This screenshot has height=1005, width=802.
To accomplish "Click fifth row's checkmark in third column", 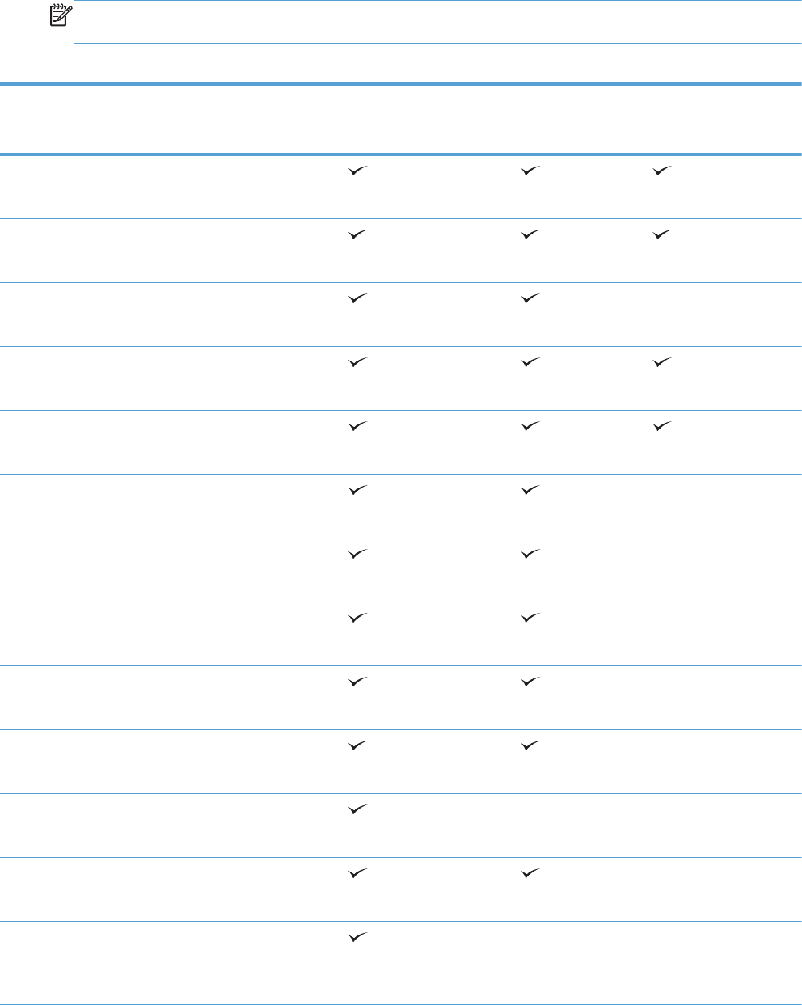I will coord(661,427).
